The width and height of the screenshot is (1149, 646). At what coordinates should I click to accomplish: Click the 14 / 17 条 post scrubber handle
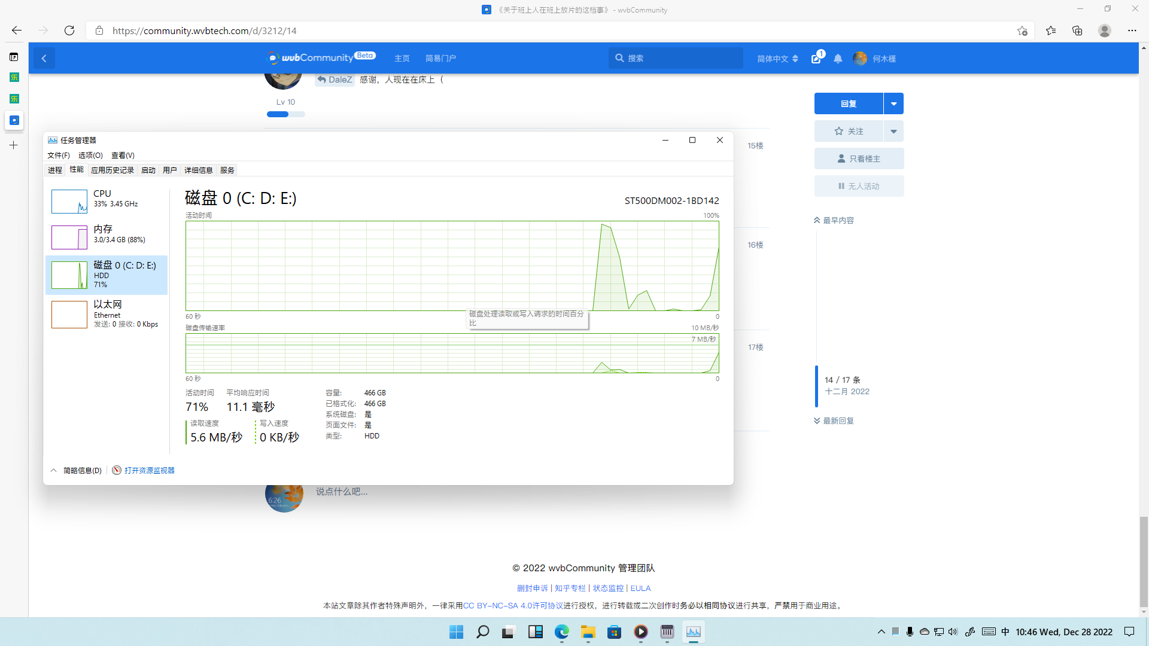click(x=816, y=386)
